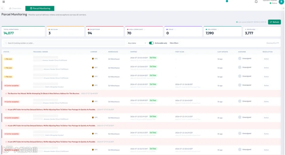Collapse sidebar with left chevron icon
The height and width of the screenshot is (155, 285).
pyautogui.click(x=2, y=8)
